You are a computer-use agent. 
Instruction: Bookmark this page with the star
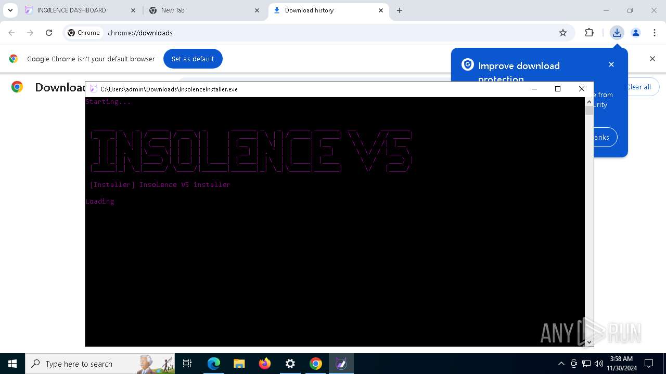pyautogui.click(x=563, y=33)
